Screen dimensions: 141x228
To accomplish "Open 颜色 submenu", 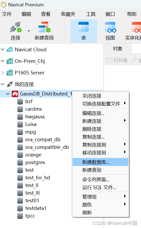I will click(100, 205).
